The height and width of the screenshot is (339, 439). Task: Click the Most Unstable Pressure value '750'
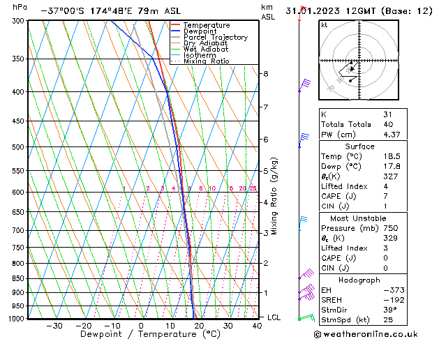pyautogui.click(x=391, y=228)
